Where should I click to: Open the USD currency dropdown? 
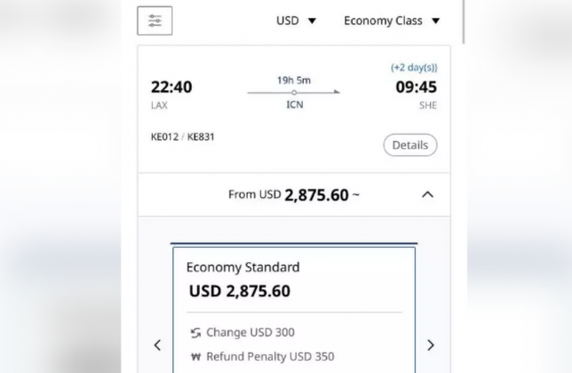click(x=296, y=20)
